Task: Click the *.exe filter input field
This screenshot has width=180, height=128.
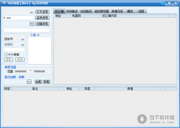Action: coord(19,18)
